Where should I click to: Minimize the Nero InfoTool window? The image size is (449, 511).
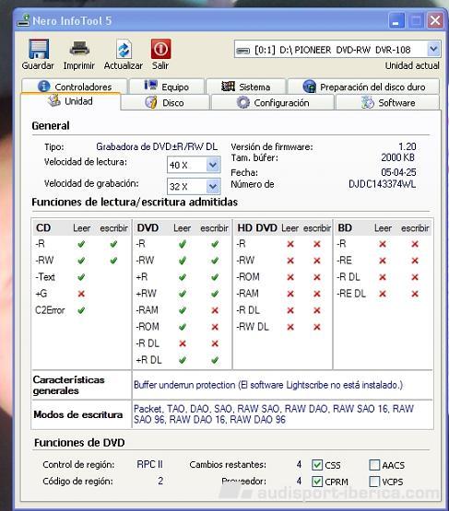point(396,21)
